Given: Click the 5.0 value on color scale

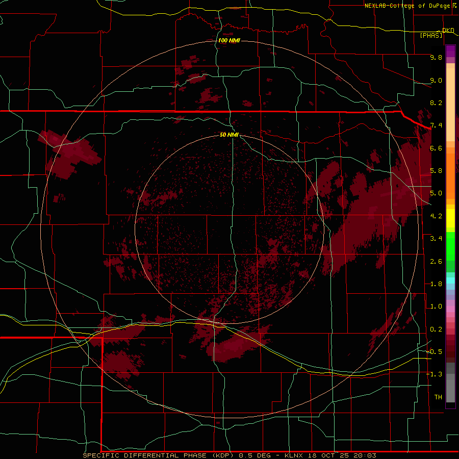Looking at the screenshot, I should click(x=436, y=193).
